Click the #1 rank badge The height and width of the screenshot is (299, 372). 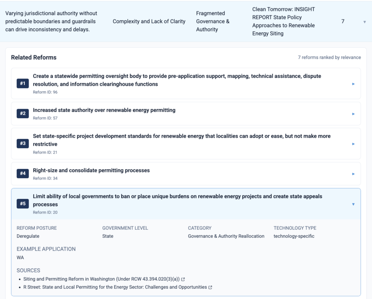tap(23, 84)
